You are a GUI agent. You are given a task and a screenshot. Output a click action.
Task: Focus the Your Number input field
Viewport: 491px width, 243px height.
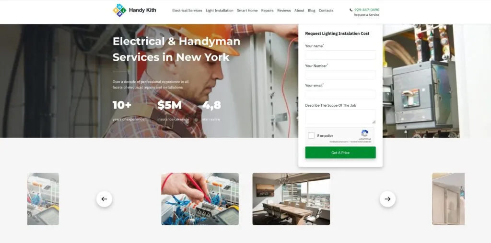click(x=340, y=75)
